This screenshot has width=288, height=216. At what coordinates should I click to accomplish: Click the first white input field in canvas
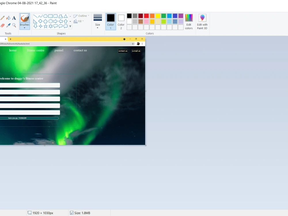(30, 85)
